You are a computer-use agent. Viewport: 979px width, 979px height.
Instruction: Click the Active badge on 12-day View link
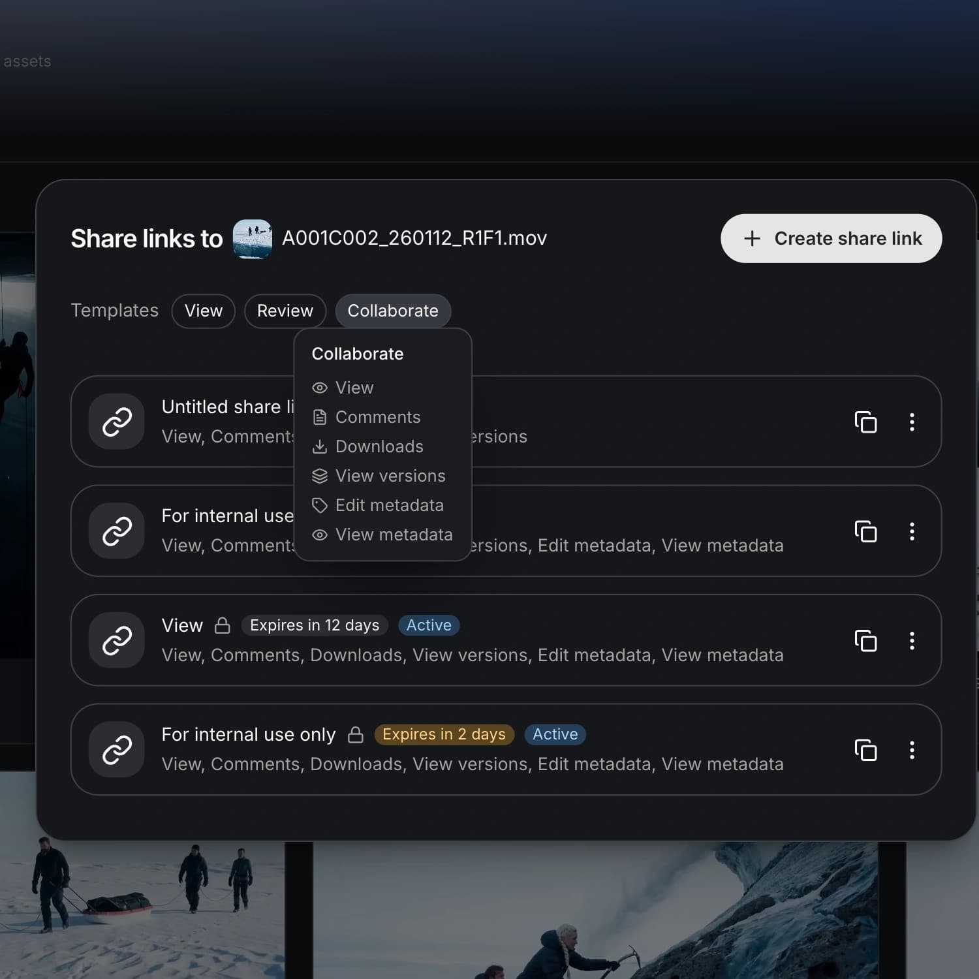point(429,625)
